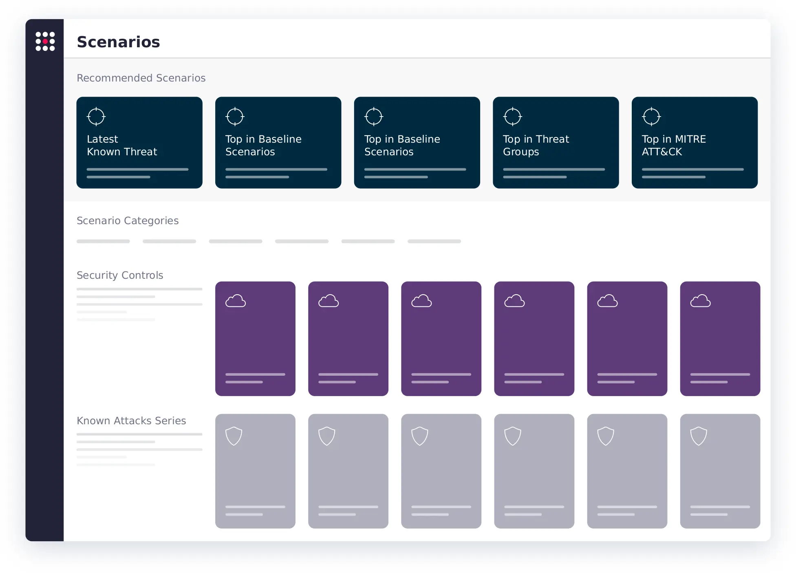The height and width of the screenshot is (573, 796).
Task: Click cloud icon on last Security Controls card
Action: [x=700, y=301]
